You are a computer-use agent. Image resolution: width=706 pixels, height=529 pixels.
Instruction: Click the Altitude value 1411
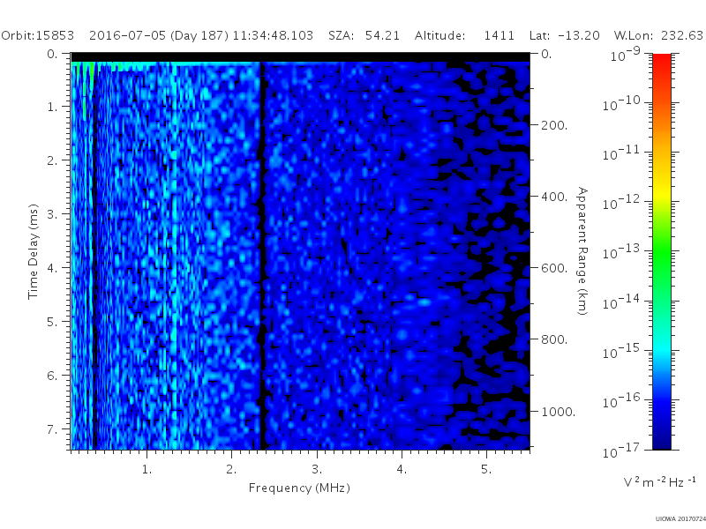tap(499, 35)
